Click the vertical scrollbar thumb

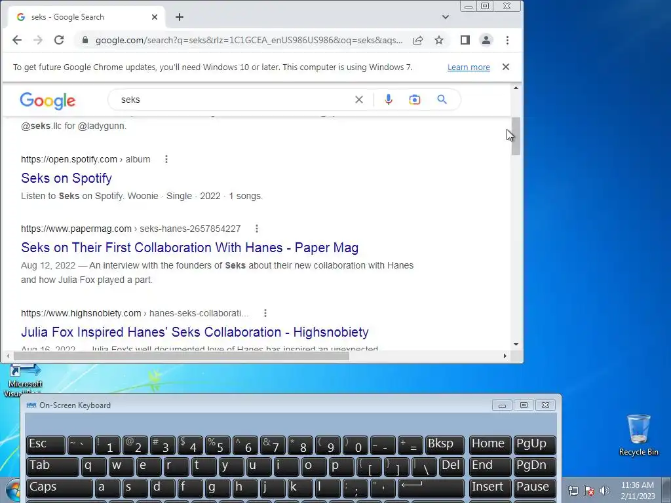[516, 136]
